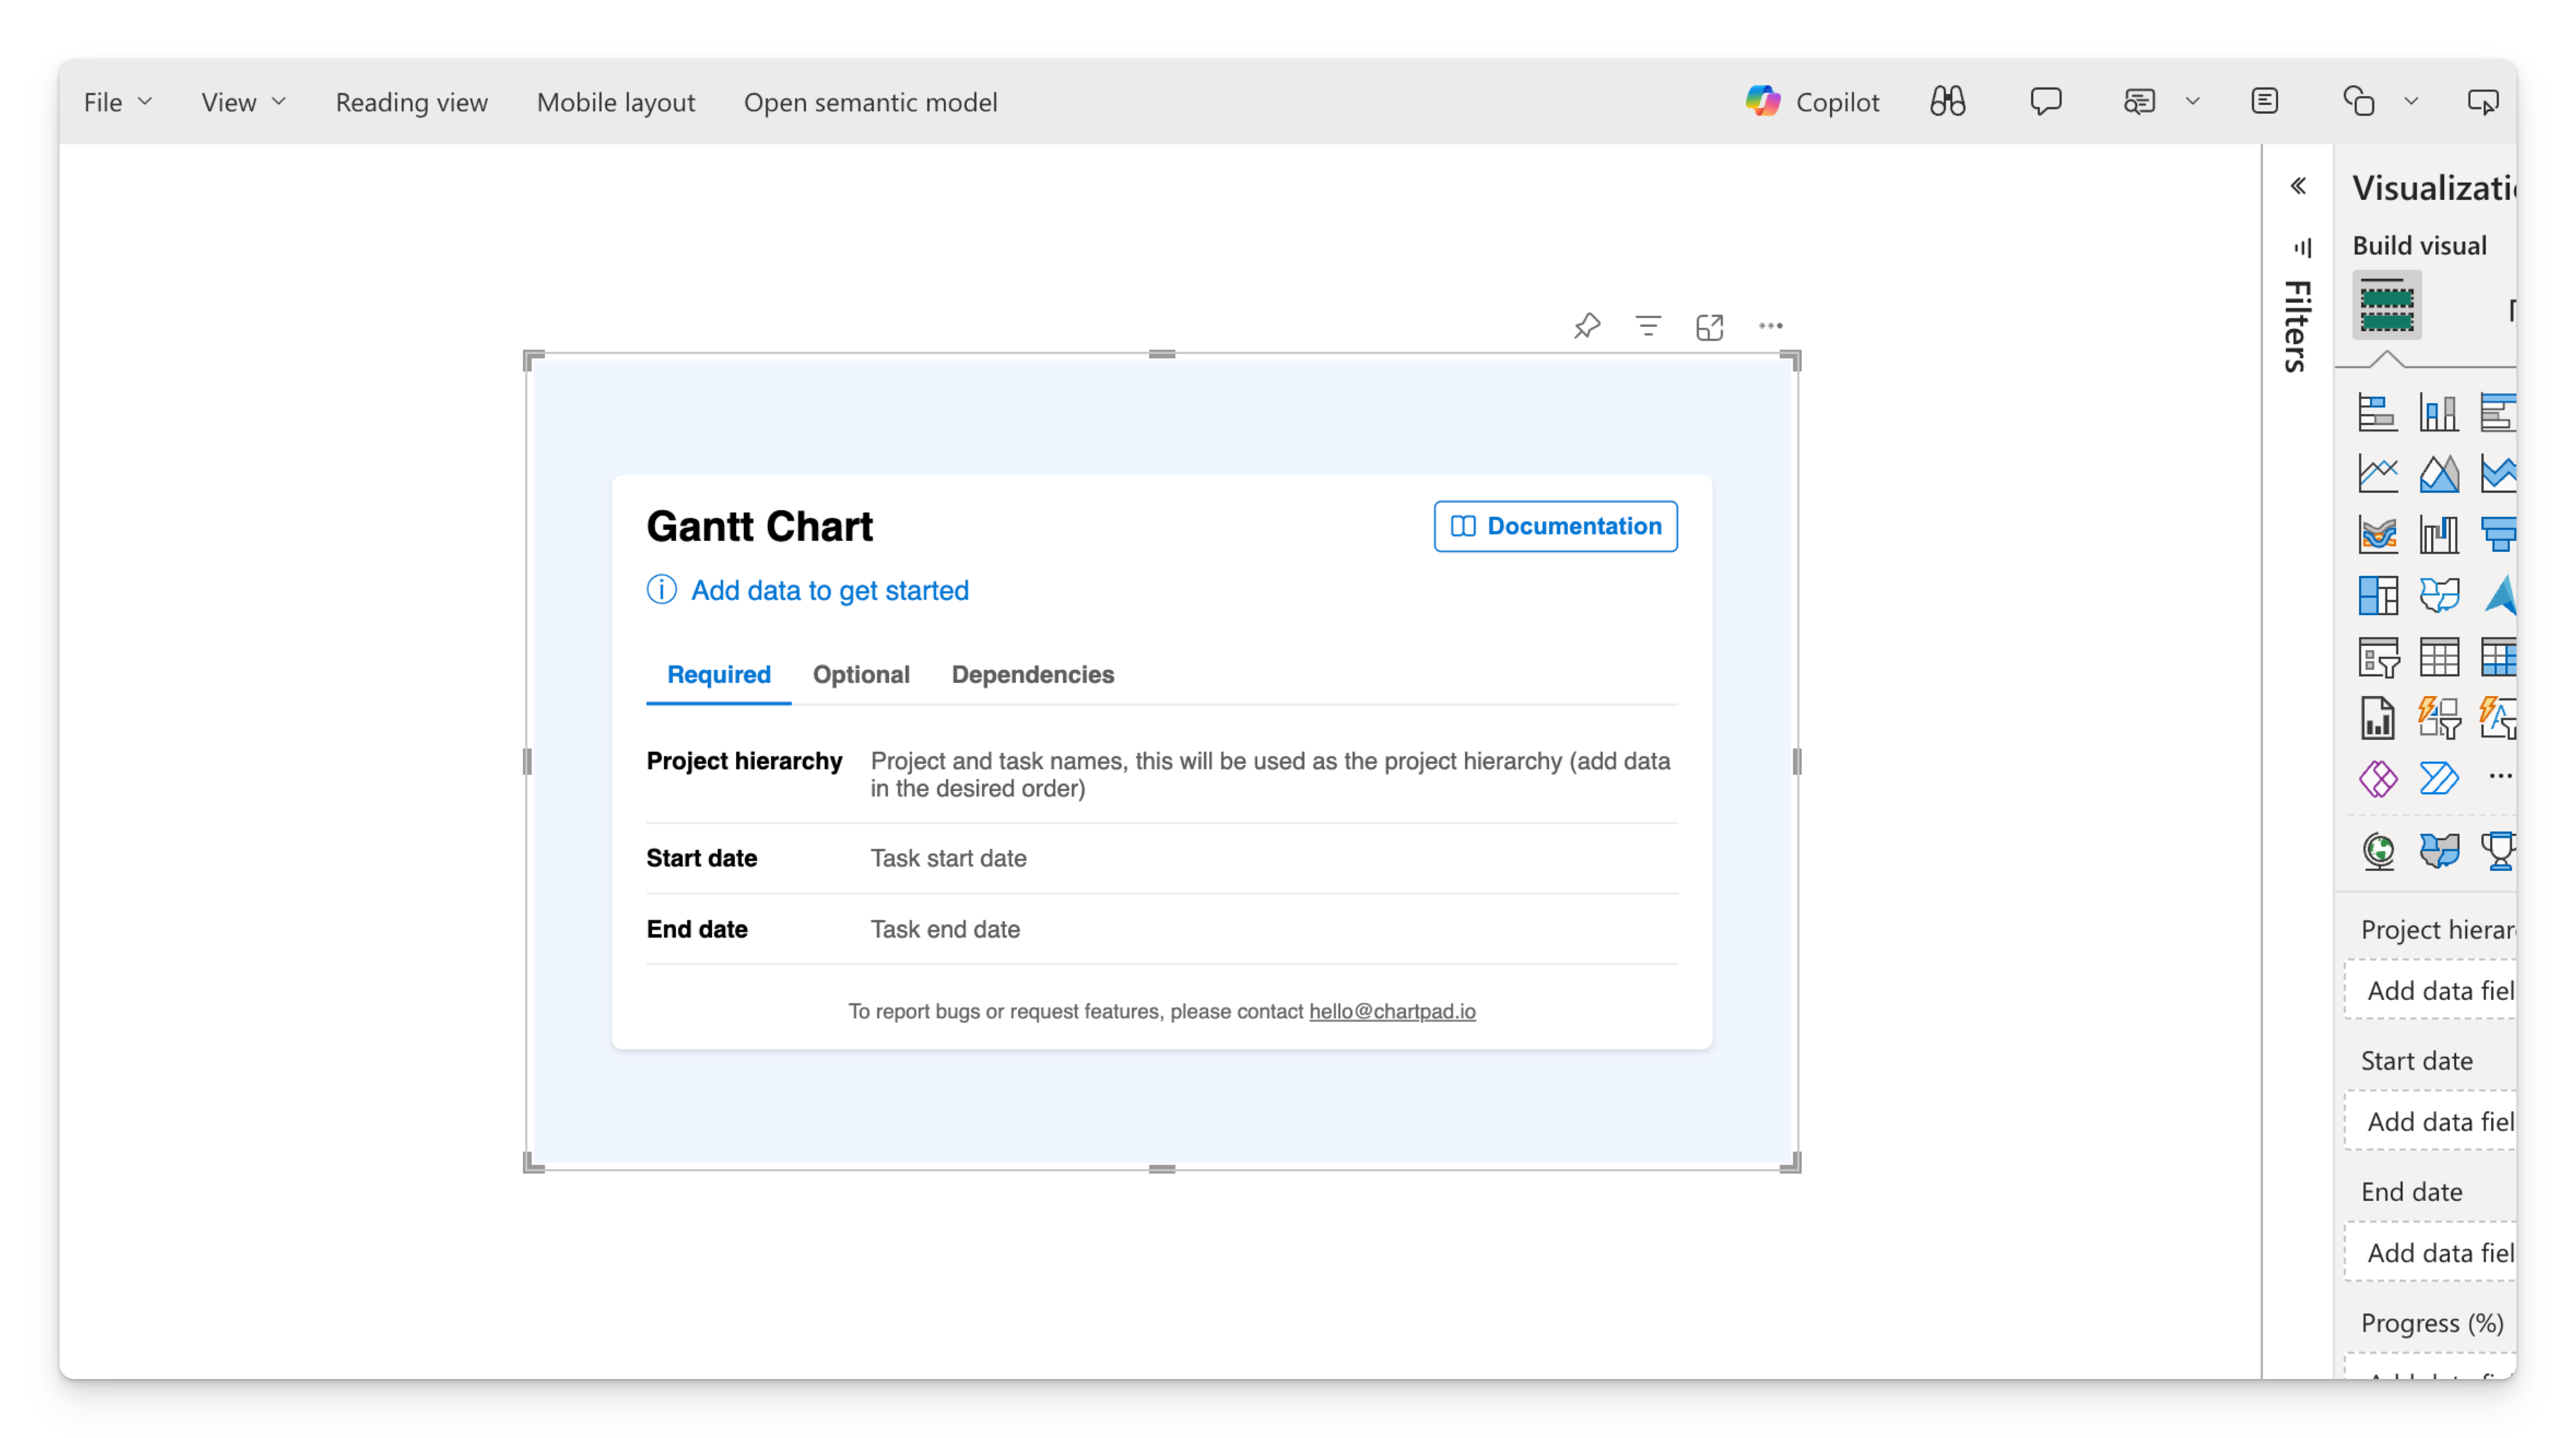
Task: Switch to Mobile layout
Action: click(x=615, y=102)
